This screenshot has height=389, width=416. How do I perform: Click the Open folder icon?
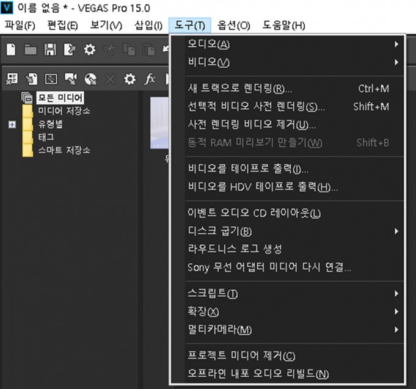(x=31, y=49)
